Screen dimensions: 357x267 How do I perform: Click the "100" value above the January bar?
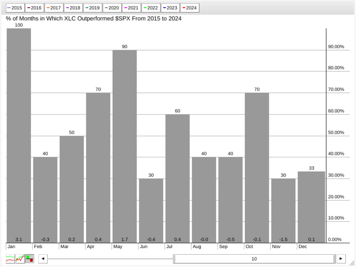pyautogui.click(x=19, y=25)
